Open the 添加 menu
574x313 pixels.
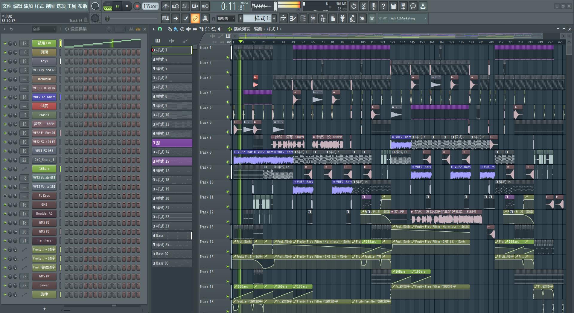click(28, 6)
